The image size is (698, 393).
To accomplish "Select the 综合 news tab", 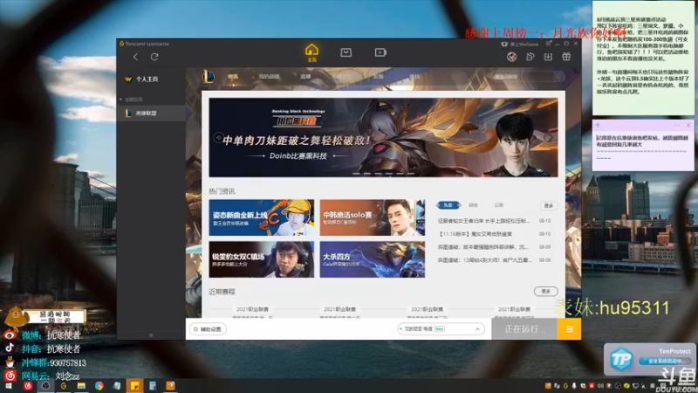I will [x=473, y=205].
